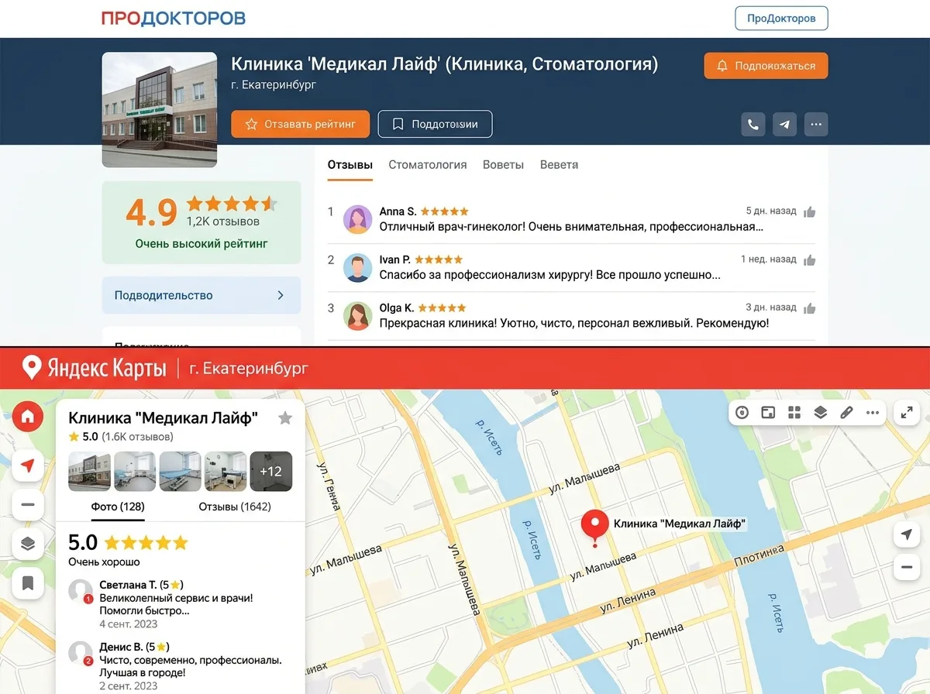930x694 pixels.
Task: Open three-dot menu in the map toolbar
Action: (873, 412)
